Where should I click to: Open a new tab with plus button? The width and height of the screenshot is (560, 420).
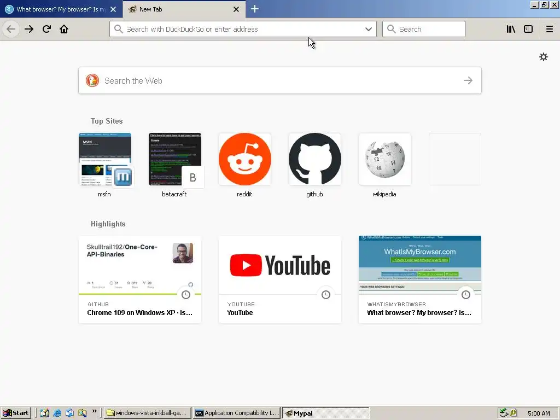point(255,9)
